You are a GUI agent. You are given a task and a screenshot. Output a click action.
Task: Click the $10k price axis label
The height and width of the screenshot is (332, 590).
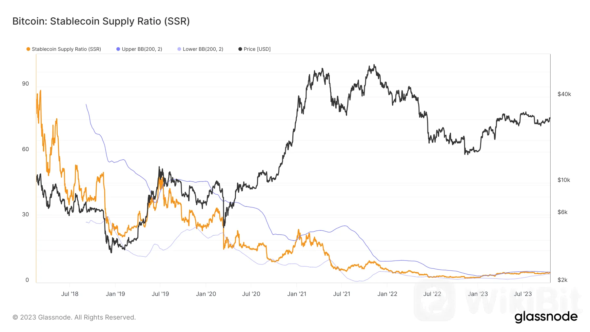point(564,180)
